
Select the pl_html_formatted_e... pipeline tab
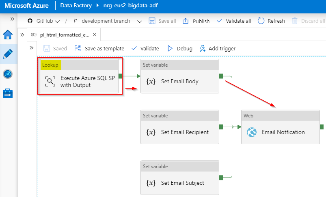[65, 35]
